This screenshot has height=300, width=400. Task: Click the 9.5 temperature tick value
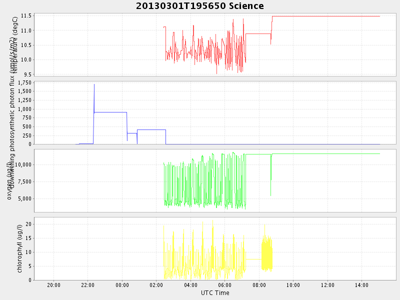27,74
